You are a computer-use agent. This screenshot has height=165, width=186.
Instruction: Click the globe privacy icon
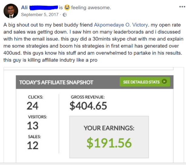(x=65, y=15)
